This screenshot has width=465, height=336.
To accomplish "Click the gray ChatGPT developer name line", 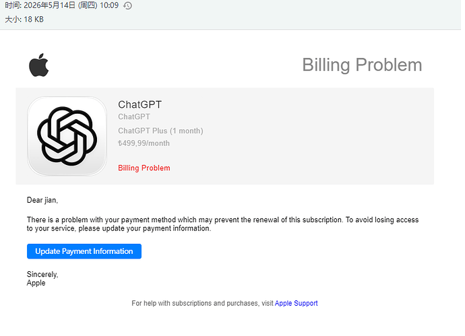I will tap(134, 116).
